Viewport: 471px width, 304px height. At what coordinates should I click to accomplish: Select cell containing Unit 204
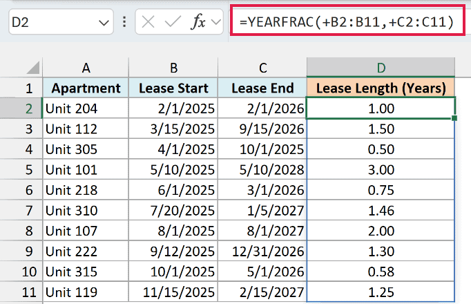click(86, 108)
